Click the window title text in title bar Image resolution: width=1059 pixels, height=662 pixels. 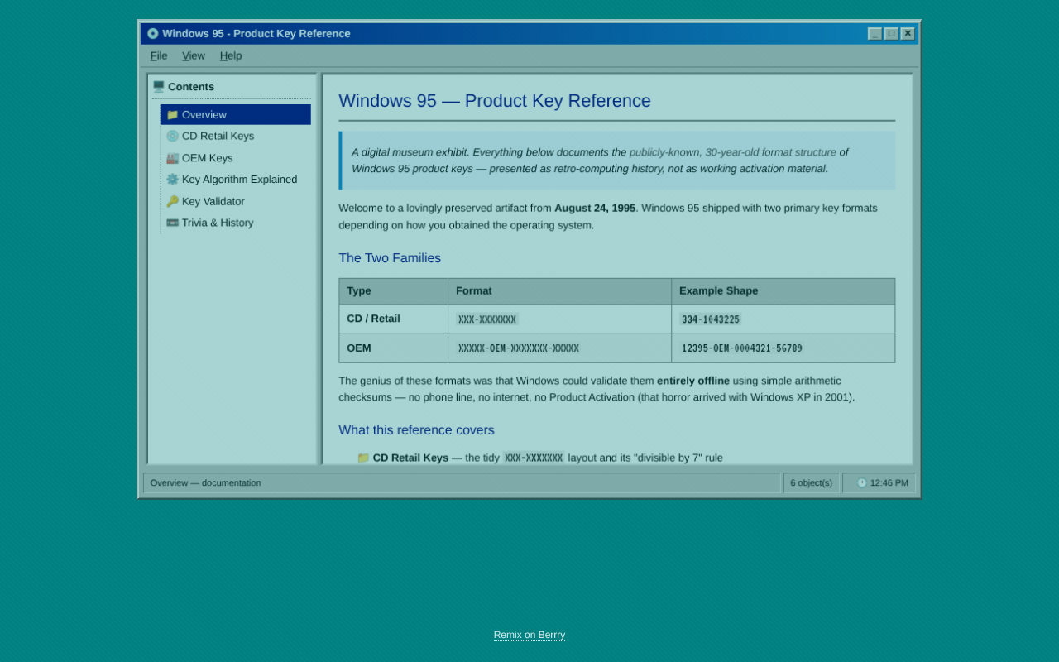tap(256, 34)
